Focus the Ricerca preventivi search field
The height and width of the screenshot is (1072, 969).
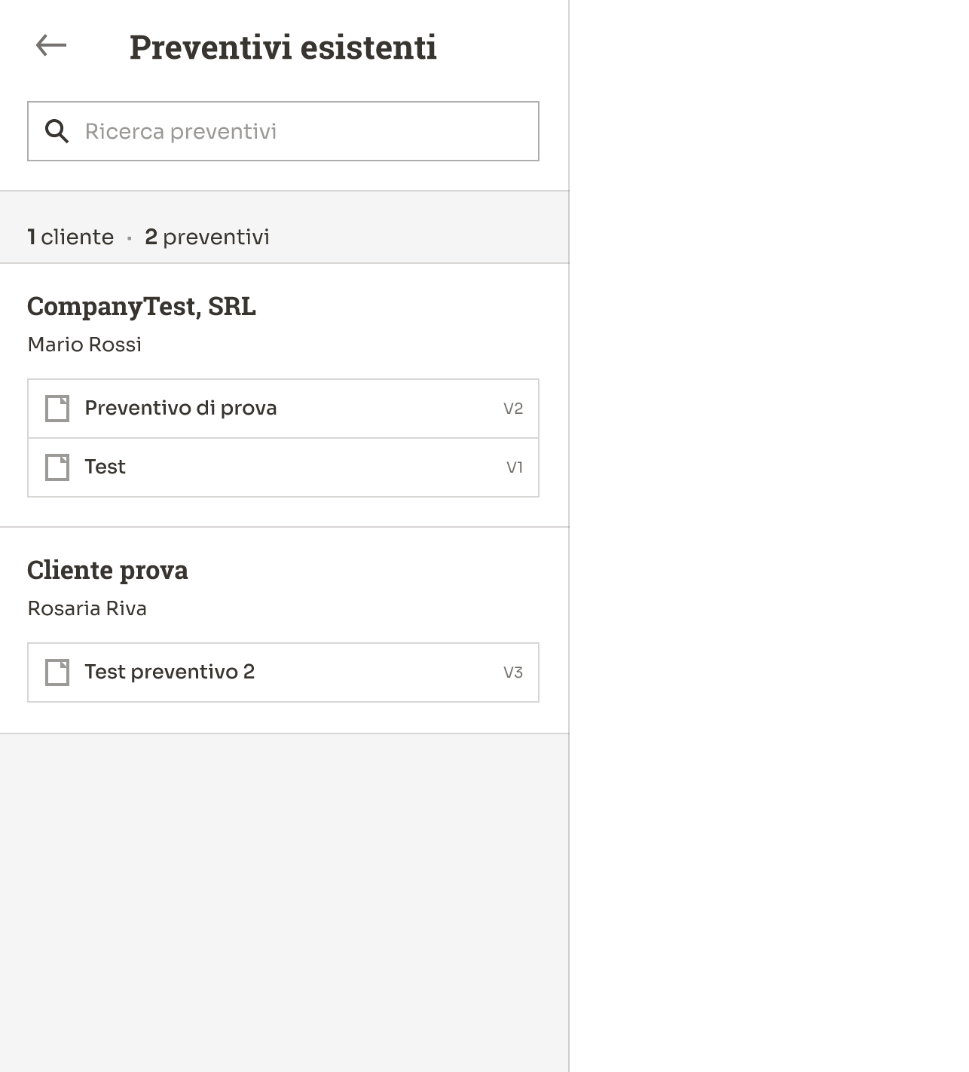301,131
